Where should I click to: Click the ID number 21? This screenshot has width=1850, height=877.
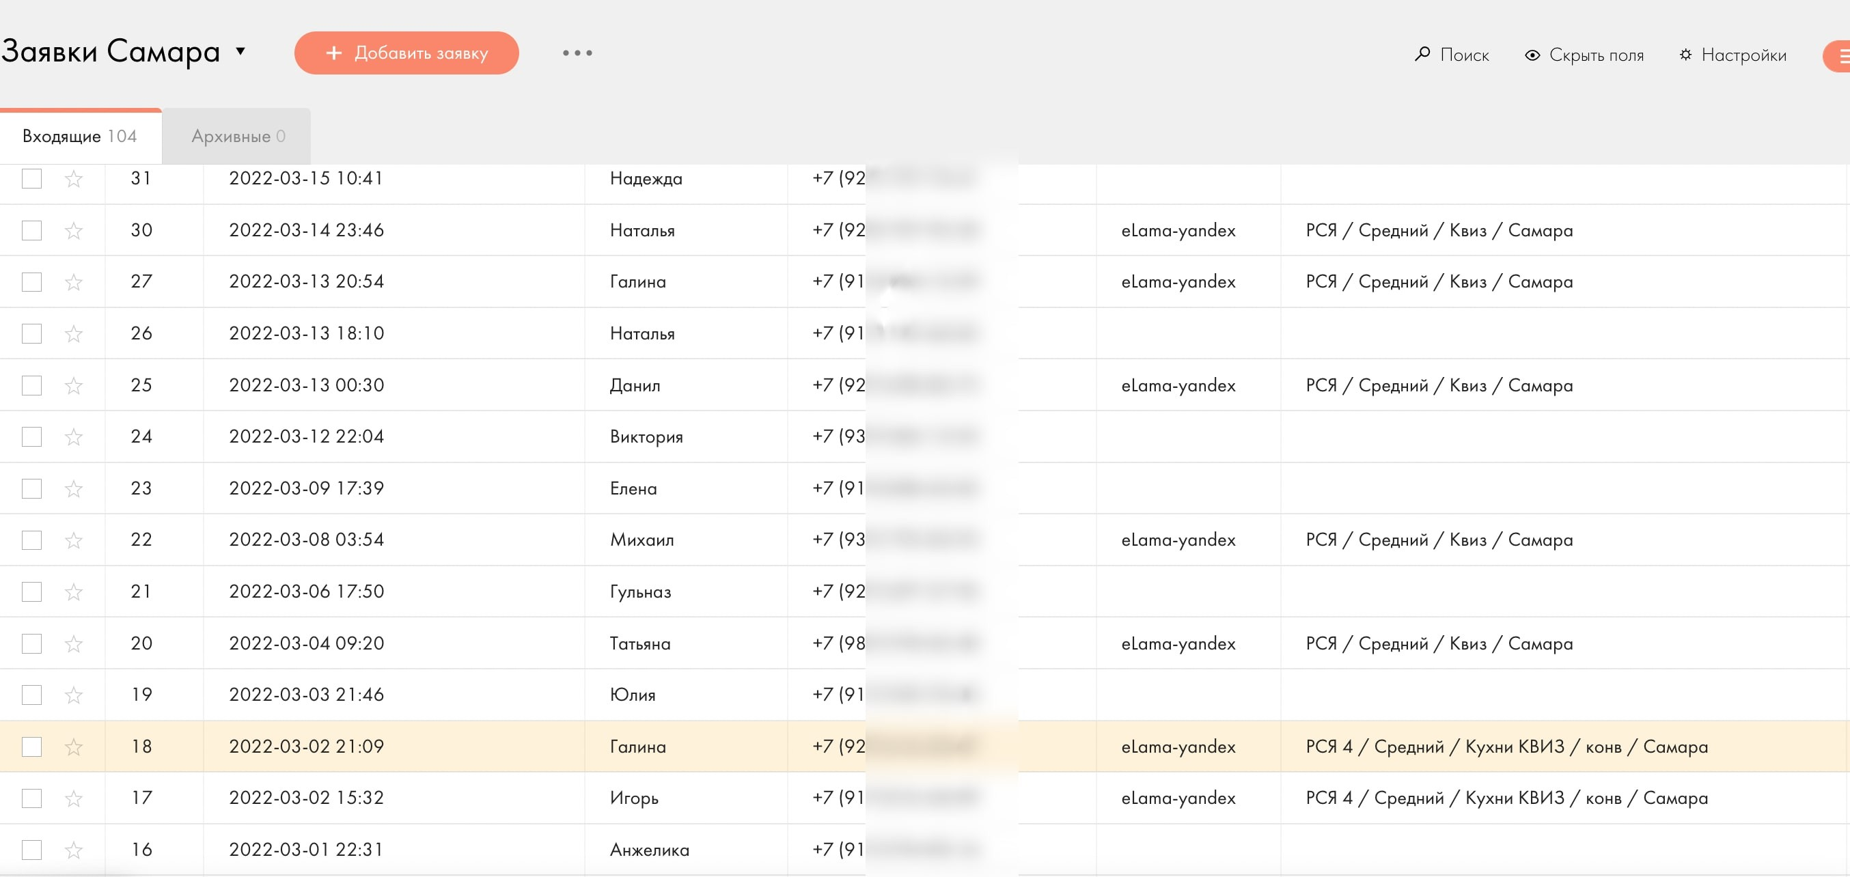tap(141, 591)
